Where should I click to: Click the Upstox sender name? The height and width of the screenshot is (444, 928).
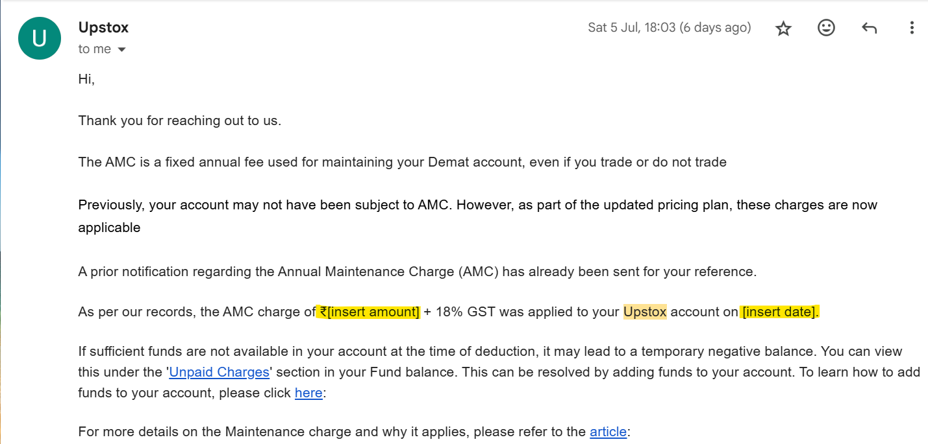point(103,27)
